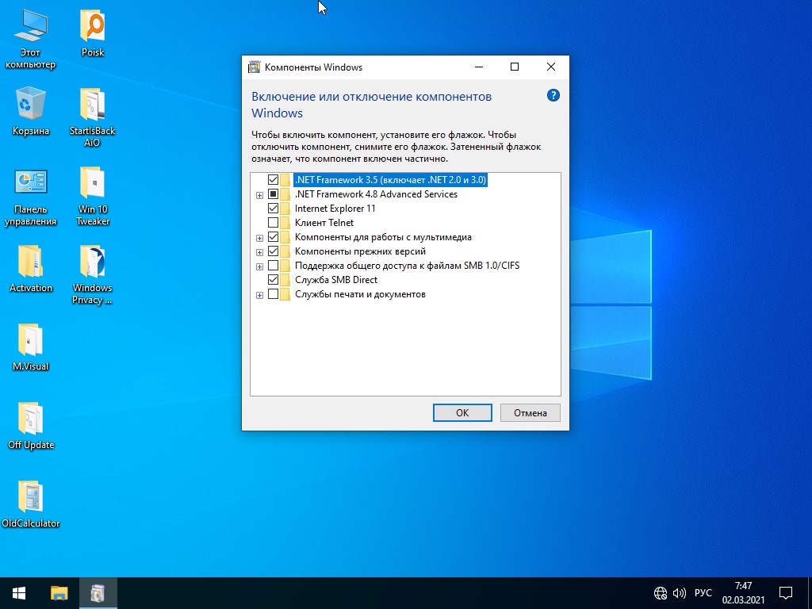The width and height of the screenshot is (812, 609).
Task: Select .NET Framework 4.8 Advanced Services text
Action: 376,194
